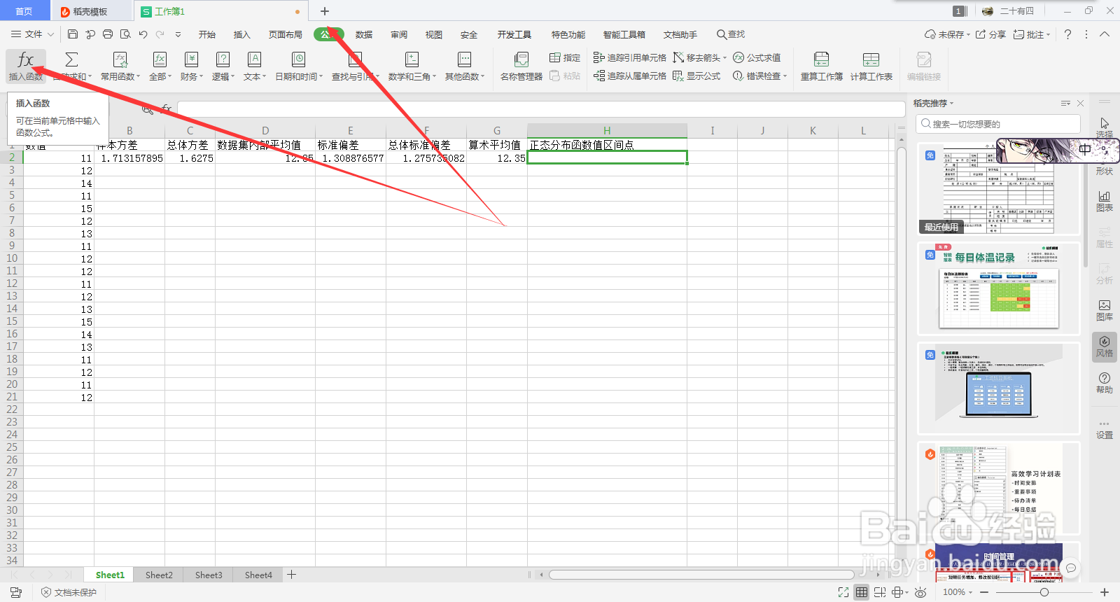
Task: Click the 稻壳推荐 template search field
Action: [998, 124]
